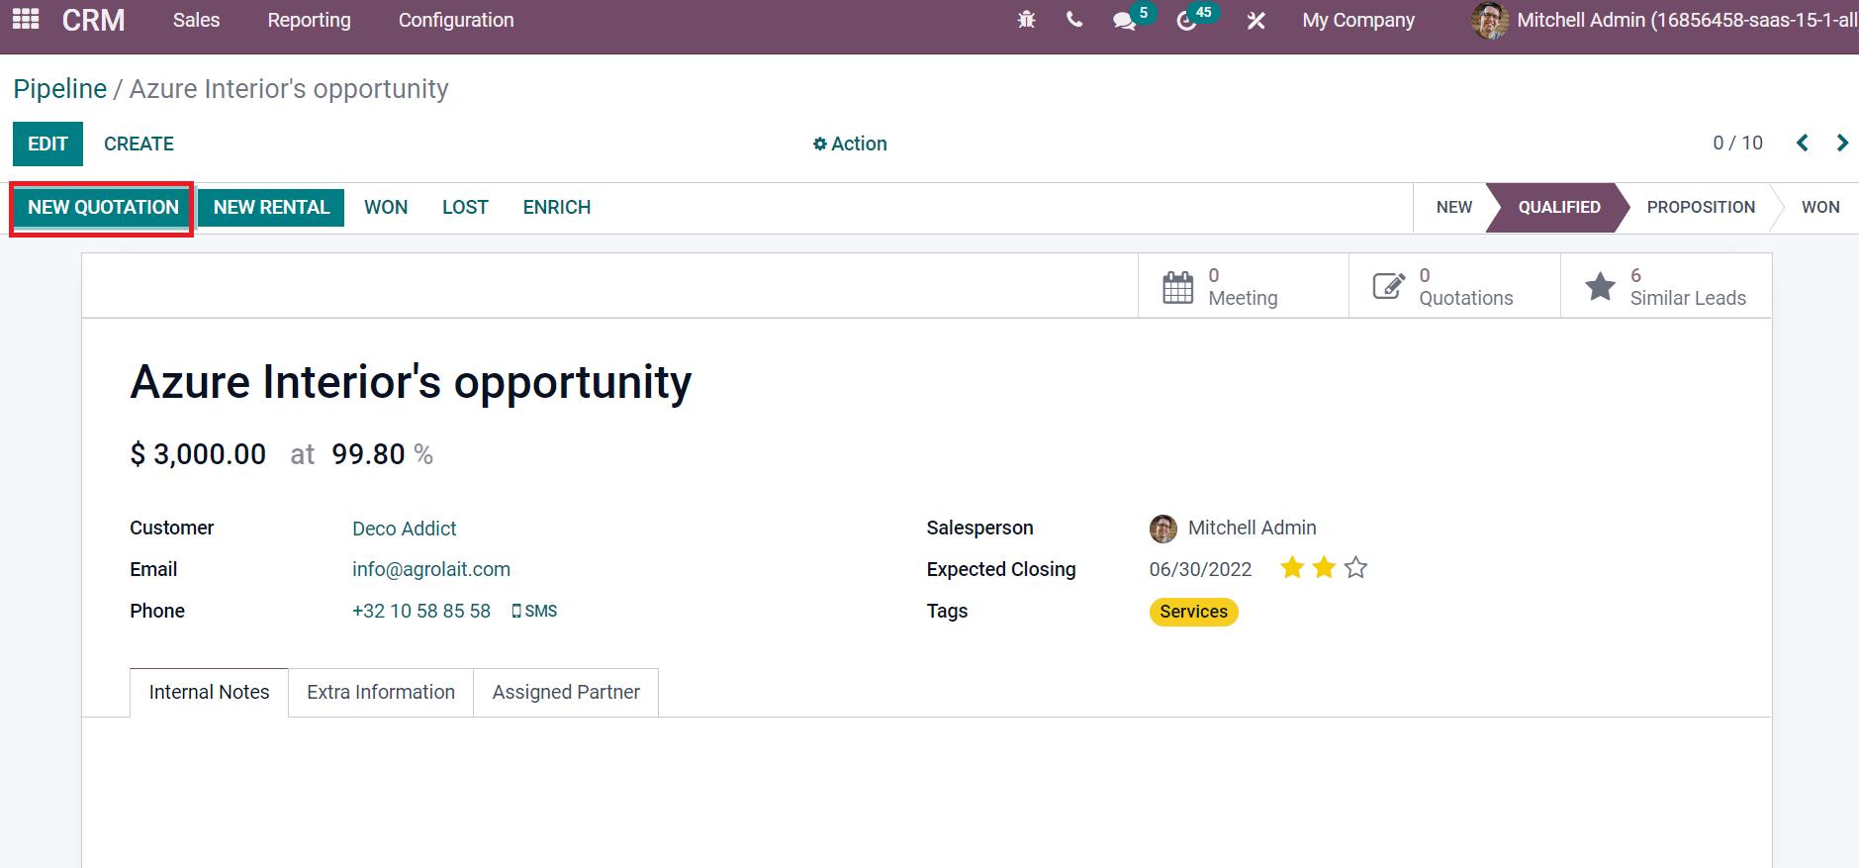1859x868 pixels.
Task: Set priority to second star
Action: (1324, 568)
